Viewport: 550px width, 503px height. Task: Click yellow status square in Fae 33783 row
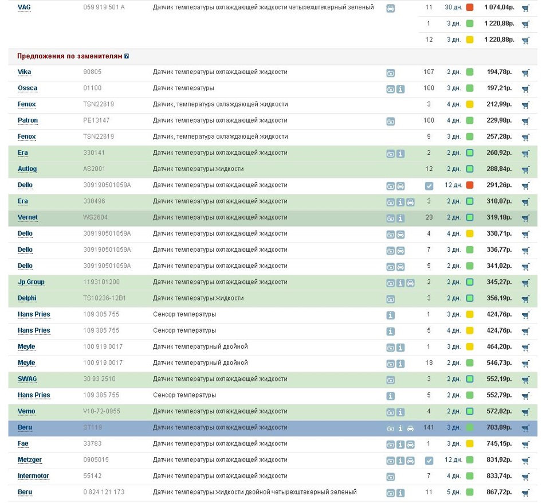470,443
